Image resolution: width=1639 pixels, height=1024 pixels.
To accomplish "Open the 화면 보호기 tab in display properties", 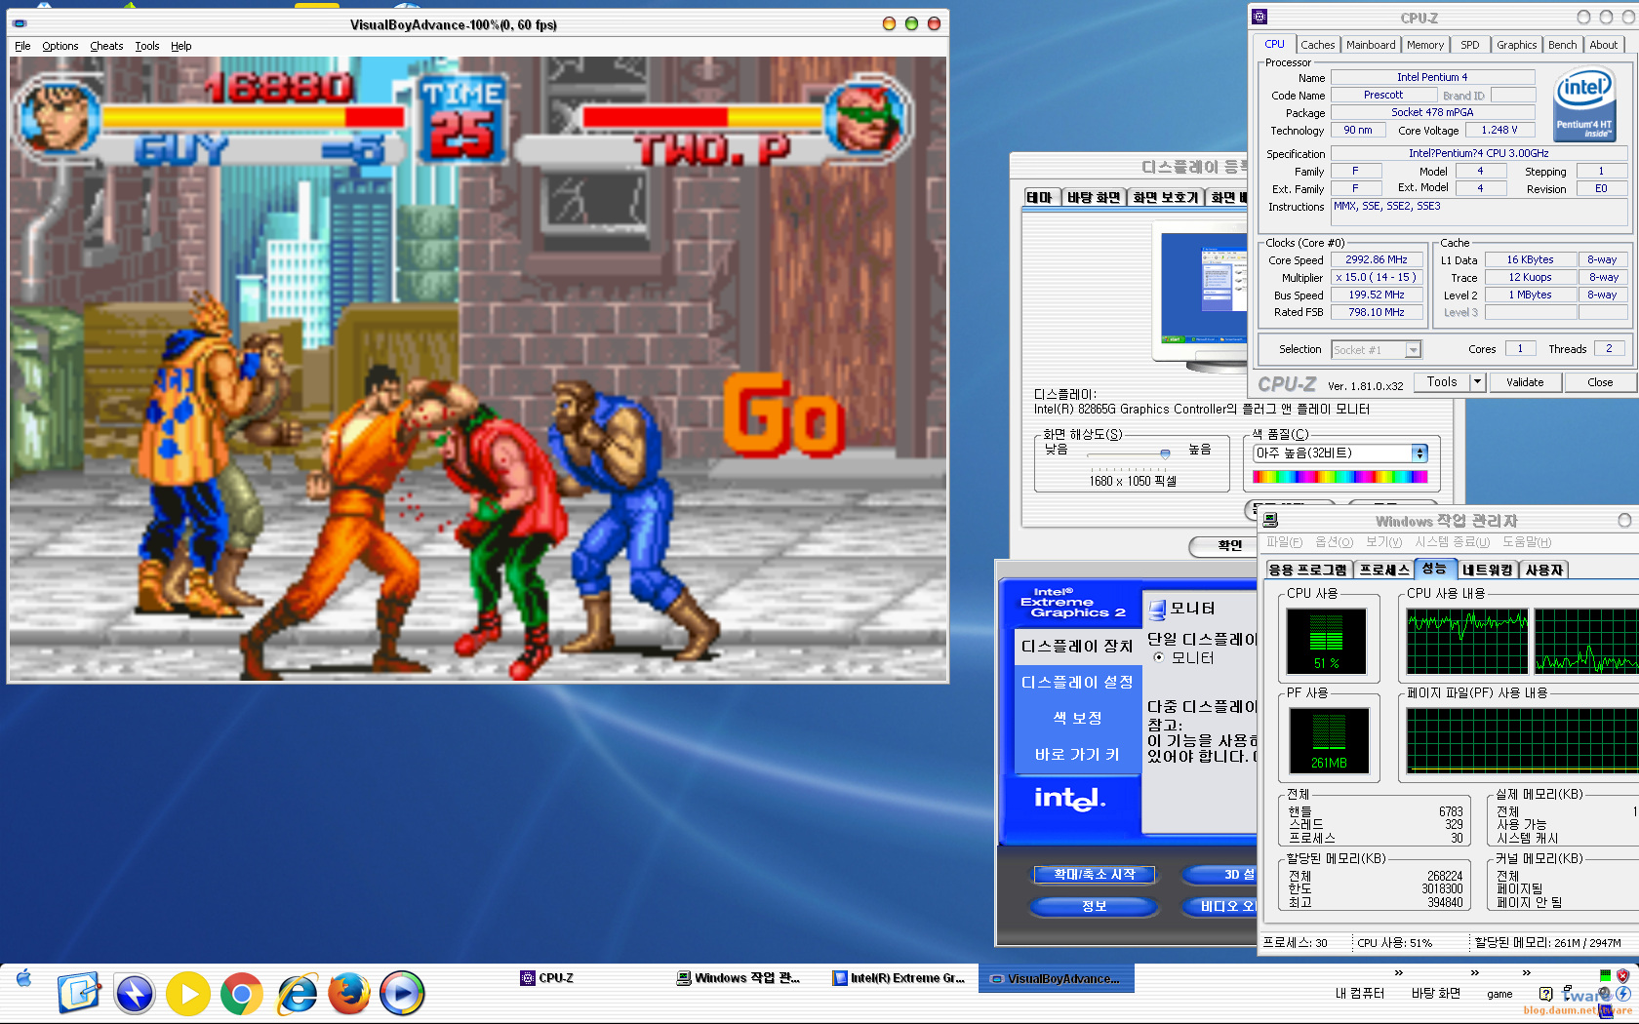I will pyautogui.click(x=1166, y=197).
